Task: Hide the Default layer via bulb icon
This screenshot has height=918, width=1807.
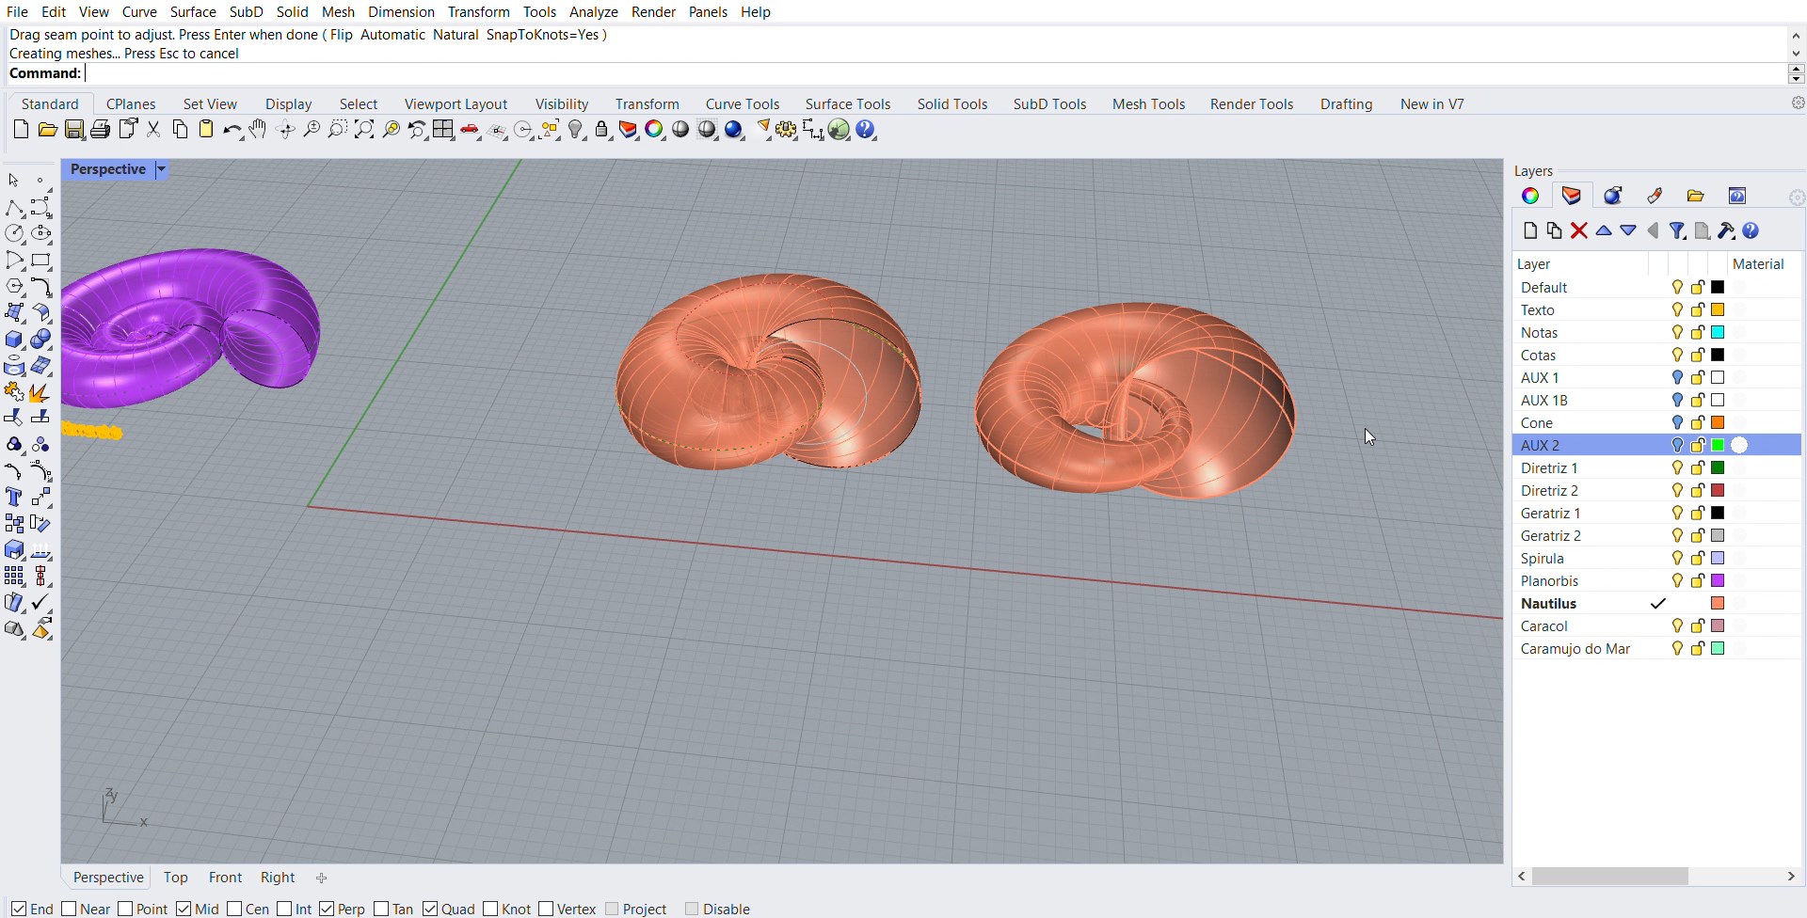Action: [x=1677, y=288]
